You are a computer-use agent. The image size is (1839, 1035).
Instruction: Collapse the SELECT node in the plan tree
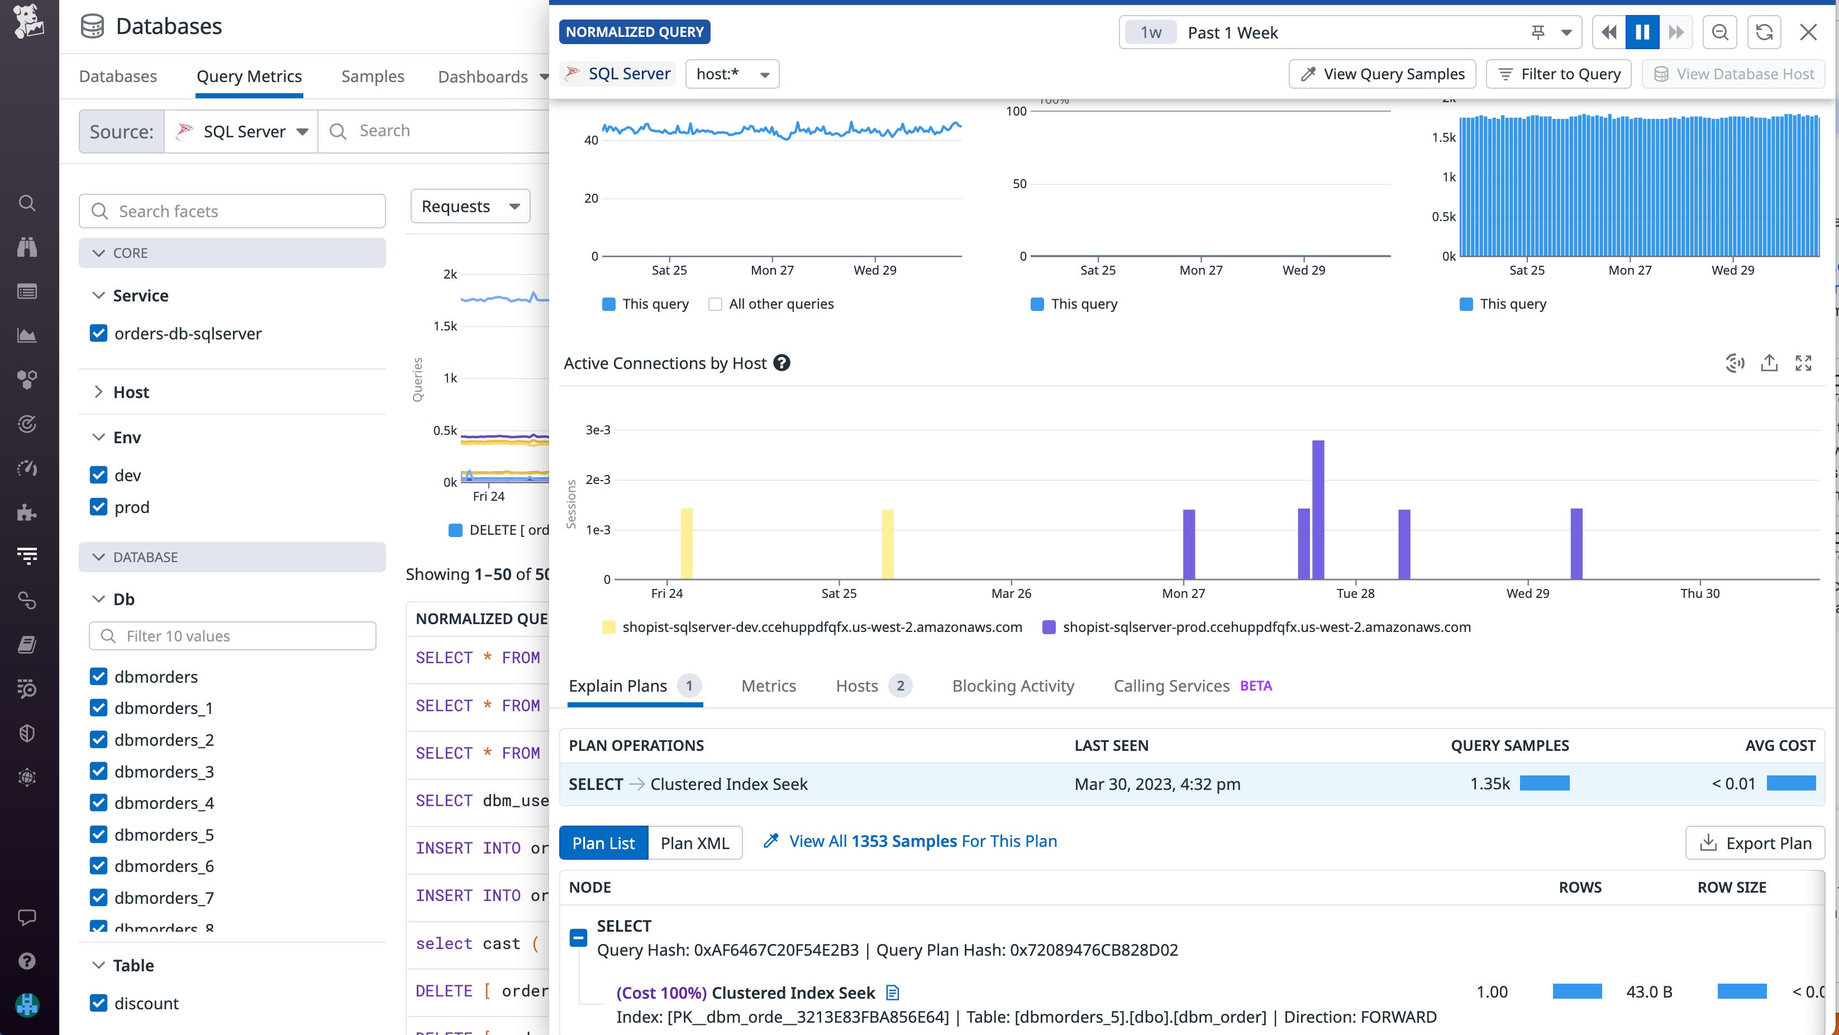point(578,937)
